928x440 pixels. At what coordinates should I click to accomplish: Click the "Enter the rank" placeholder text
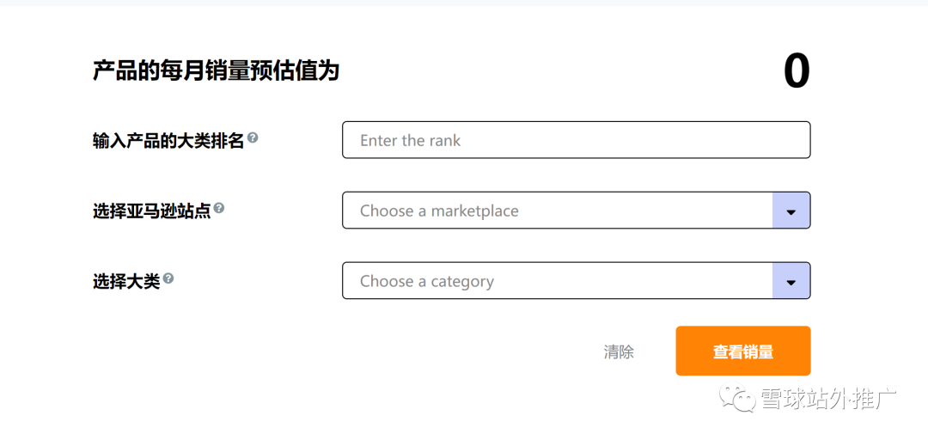point(411,141)
